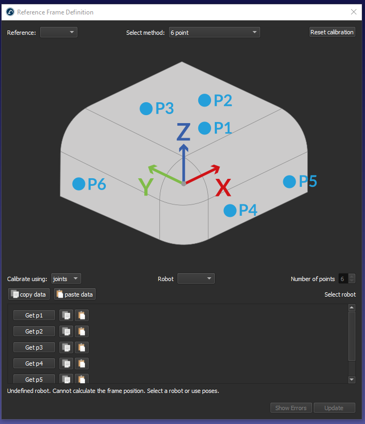Increase the Number of points stepper
Viewport: 365px width, 424px height.
[x=352, y=276]
